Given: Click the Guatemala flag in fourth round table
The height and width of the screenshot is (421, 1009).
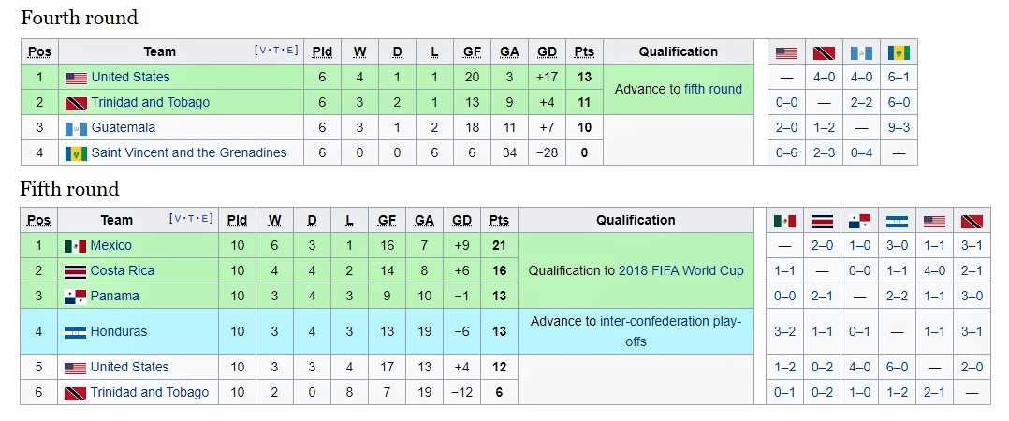Looking at the screenshot, I should tap(76, 128).
